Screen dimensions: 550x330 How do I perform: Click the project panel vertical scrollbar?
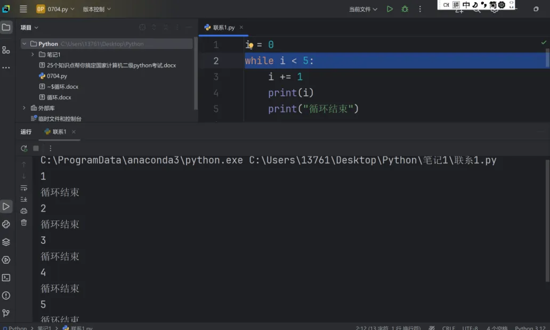click(x=196, y=73)
